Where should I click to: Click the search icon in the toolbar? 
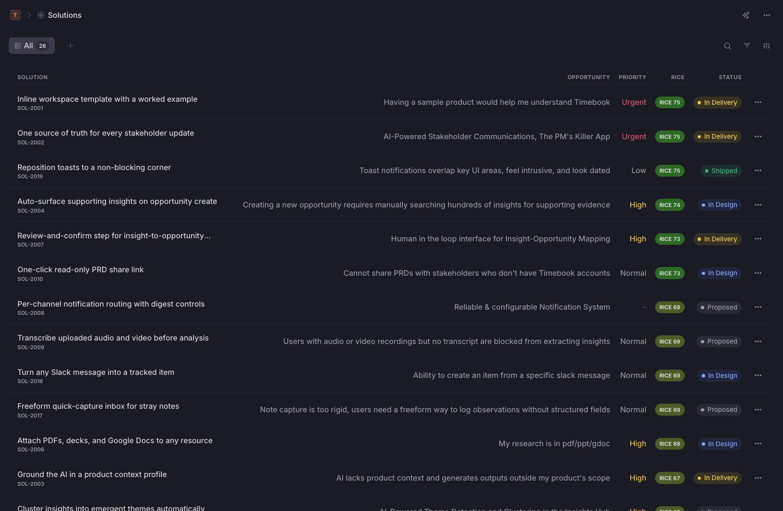click(x=727, y=46)
